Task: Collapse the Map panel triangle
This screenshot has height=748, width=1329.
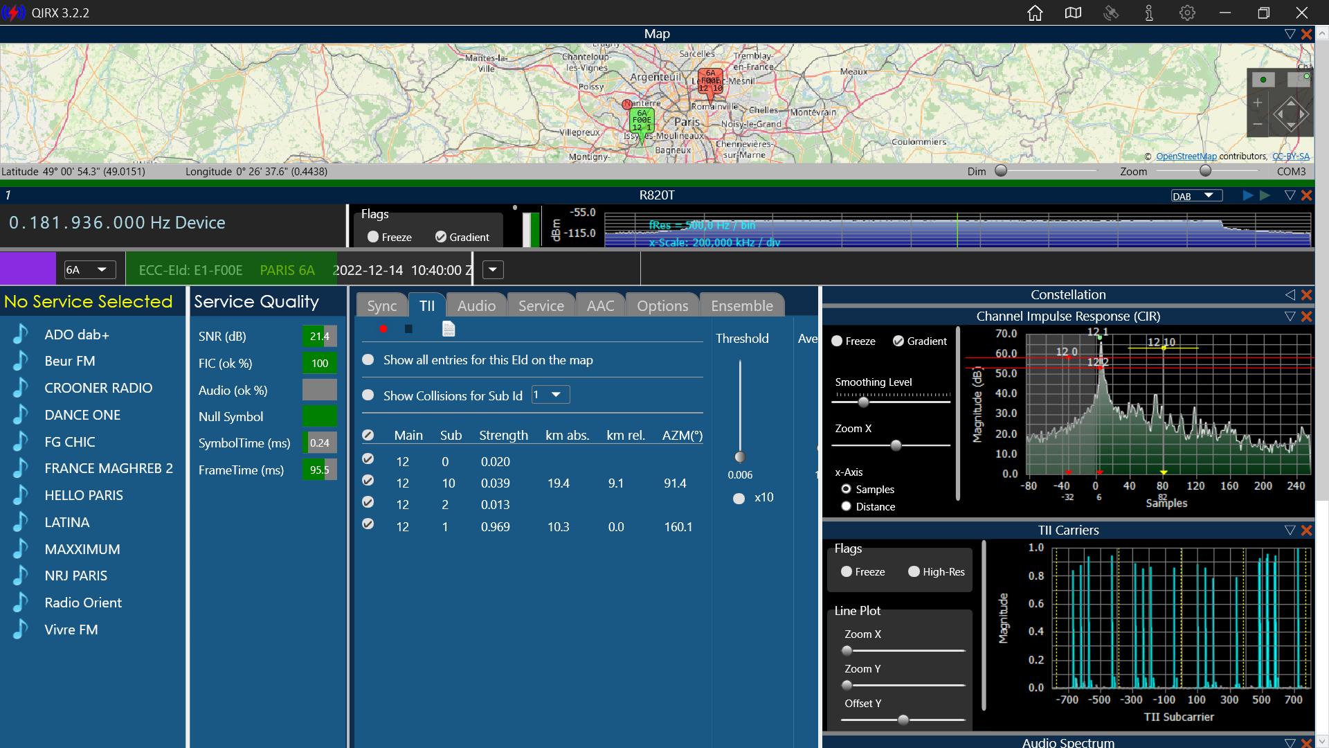Action: [x=1290, y=34]
